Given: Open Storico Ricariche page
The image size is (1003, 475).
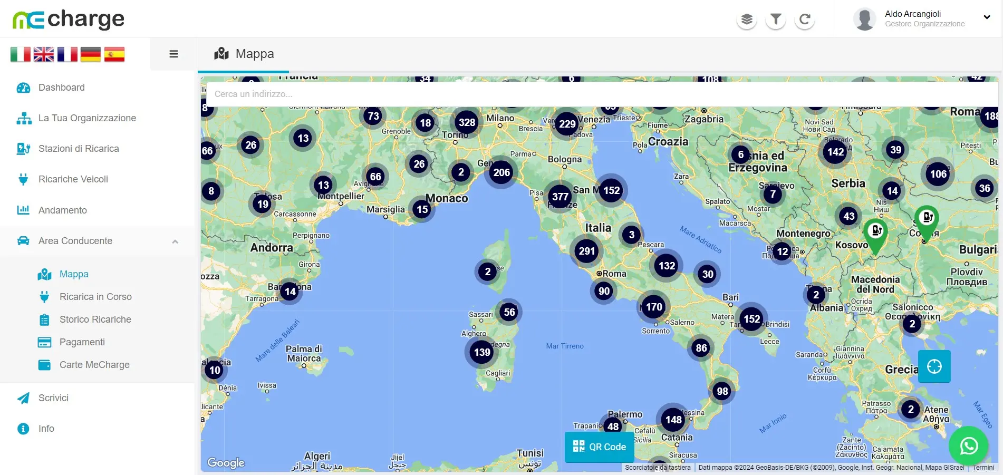Looking at the screenshot, I should click(95, 319).
